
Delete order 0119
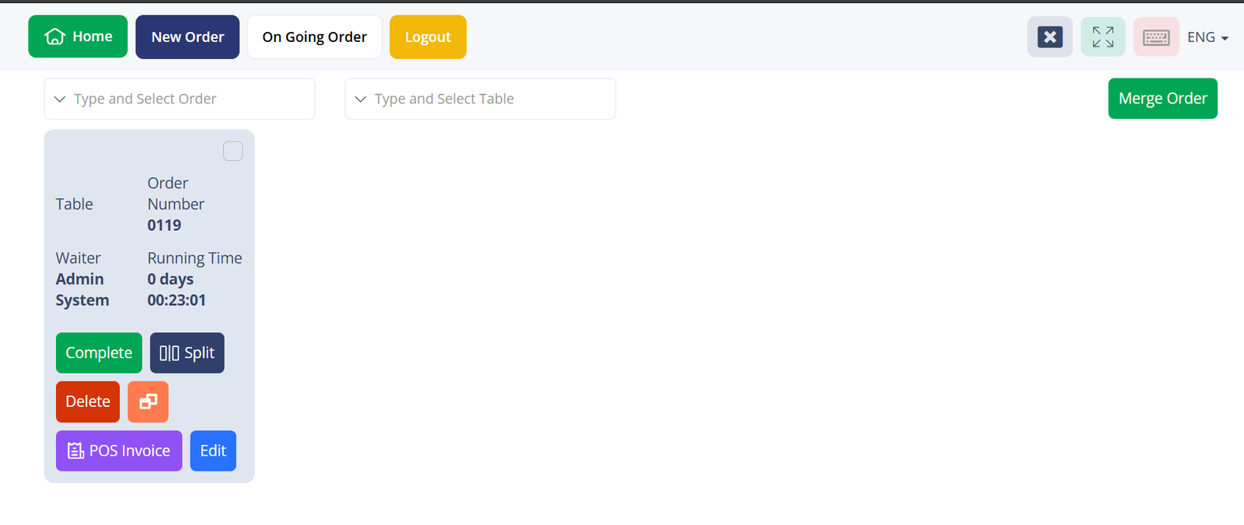88,402
